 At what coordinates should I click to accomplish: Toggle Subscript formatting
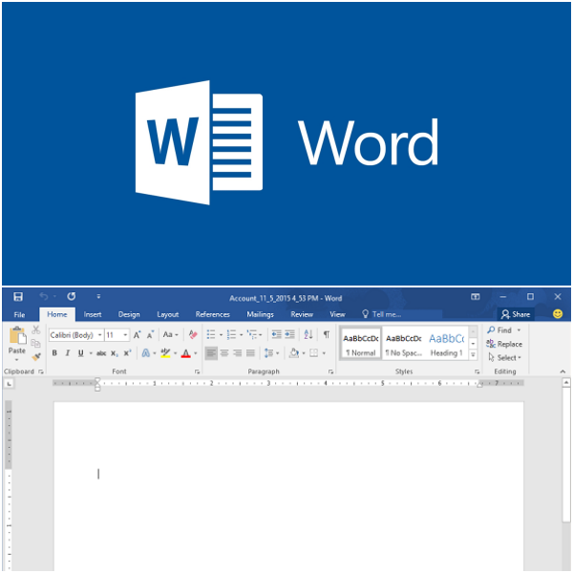click(114, 353)
